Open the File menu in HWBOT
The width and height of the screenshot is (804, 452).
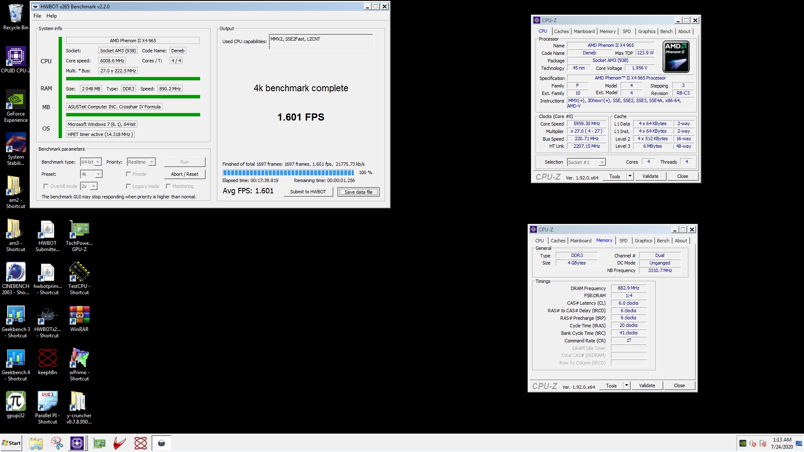37,16
